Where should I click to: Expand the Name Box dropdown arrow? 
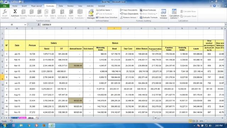25,25
